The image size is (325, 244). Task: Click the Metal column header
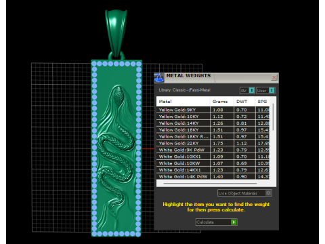click(183, 102)
